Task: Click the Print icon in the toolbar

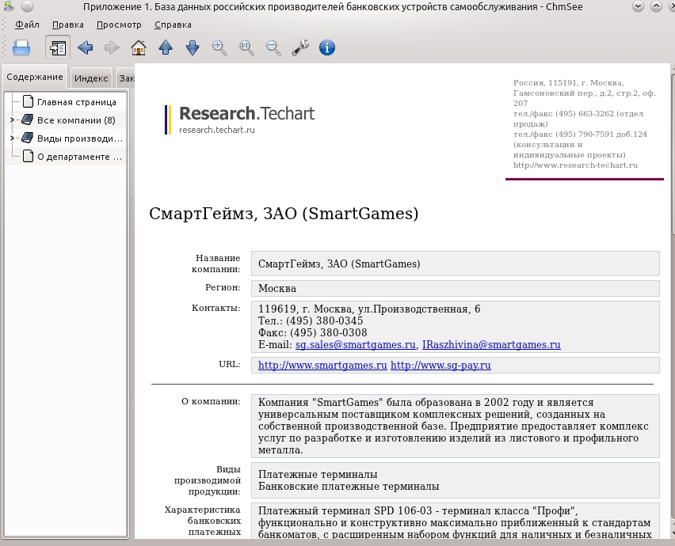Action: point(21,47)
